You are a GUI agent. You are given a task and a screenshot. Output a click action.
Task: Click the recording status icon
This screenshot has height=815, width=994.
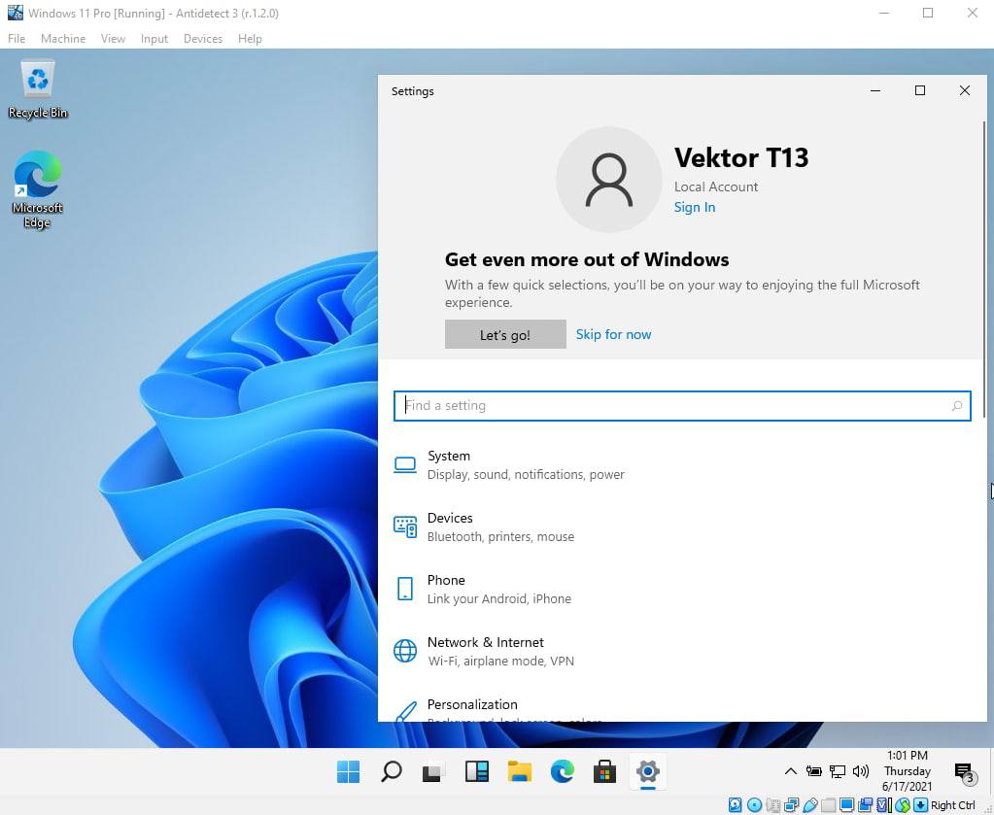point(866,805)
